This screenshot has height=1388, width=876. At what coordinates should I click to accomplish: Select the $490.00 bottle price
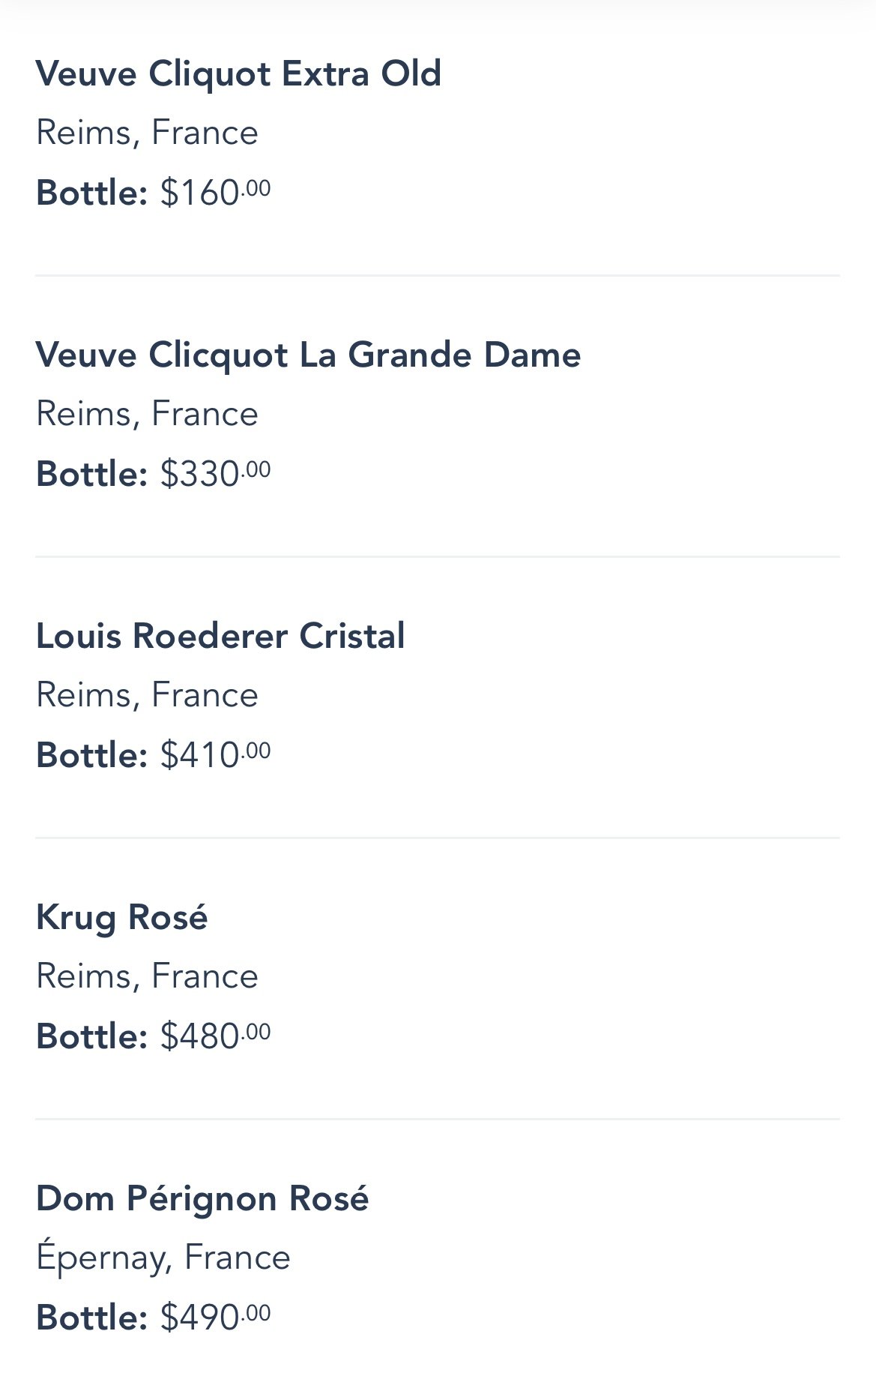(215, 1317)
